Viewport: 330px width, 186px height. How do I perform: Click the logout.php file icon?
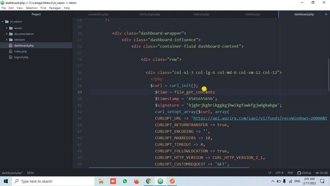tap(10, 57)
